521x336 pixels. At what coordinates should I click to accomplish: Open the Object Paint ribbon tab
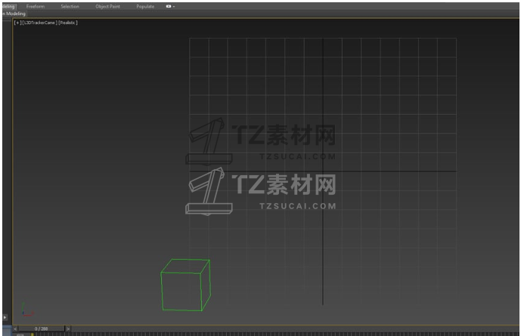click(107, 6)
